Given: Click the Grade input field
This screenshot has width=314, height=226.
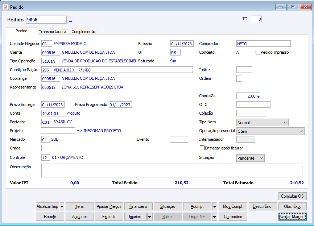Looking at the screenshot, I should [x=46, y=148].
